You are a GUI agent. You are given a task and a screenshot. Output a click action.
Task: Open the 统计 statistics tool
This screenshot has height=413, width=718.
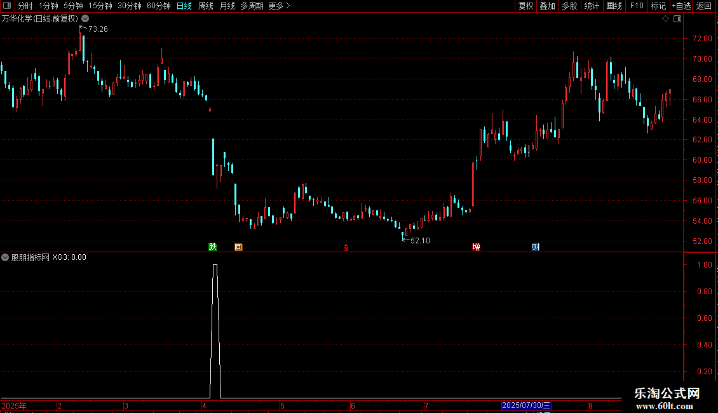(x=592, y=6)
